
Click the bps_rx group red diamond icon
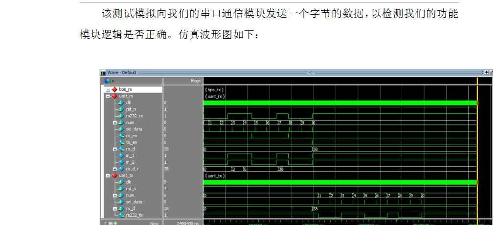(114, 90)
